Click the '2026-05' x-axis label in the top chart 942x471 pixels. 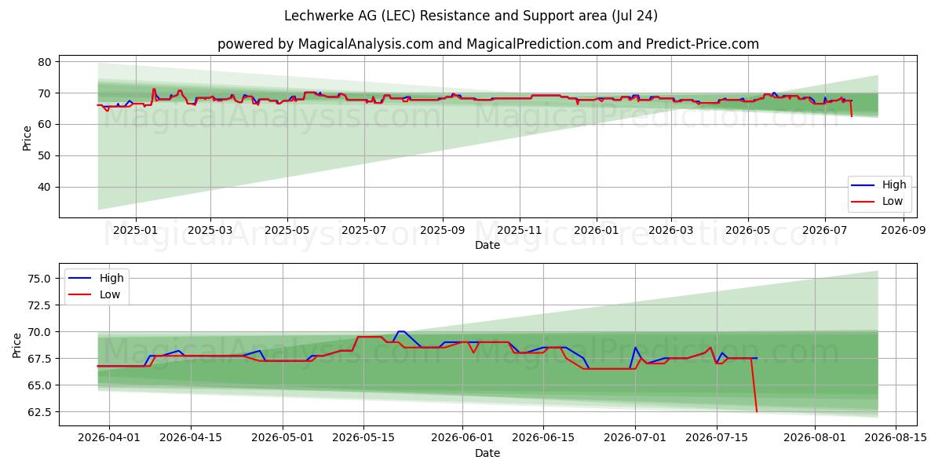tap(747, 231)
